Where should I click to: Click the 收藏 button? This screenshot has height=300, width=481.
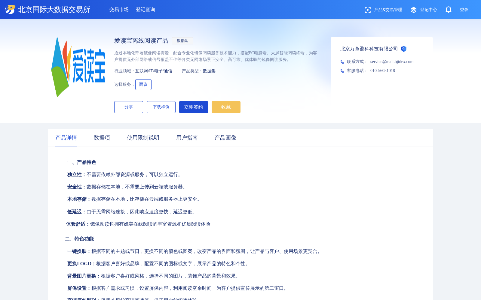[x=226, y=107]
